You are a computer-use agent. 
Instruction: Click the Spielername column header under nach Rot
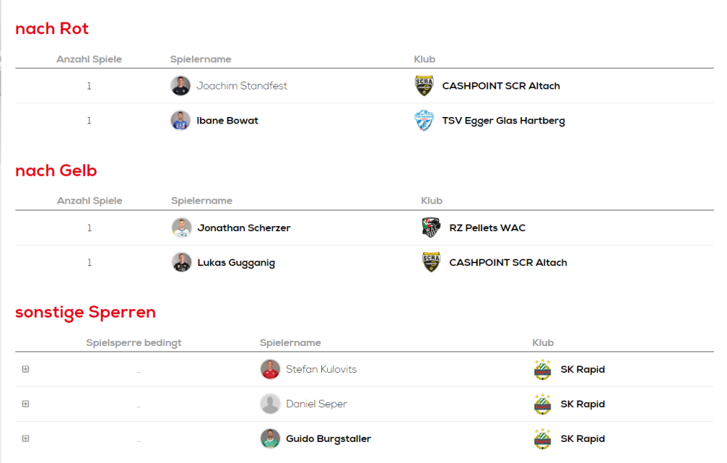coord(201,59)
